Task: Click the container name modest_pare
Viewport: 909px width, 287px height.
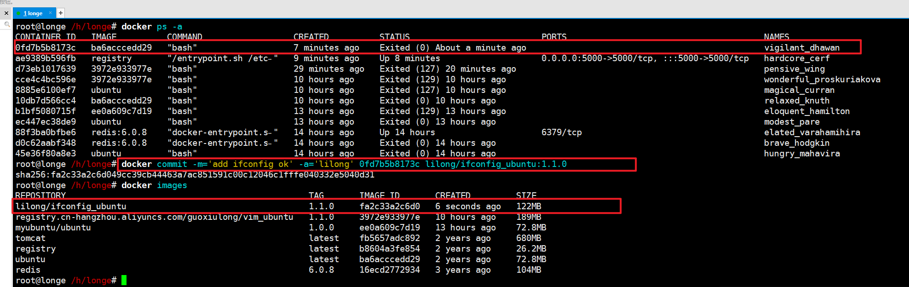Action: pos(792,122)
